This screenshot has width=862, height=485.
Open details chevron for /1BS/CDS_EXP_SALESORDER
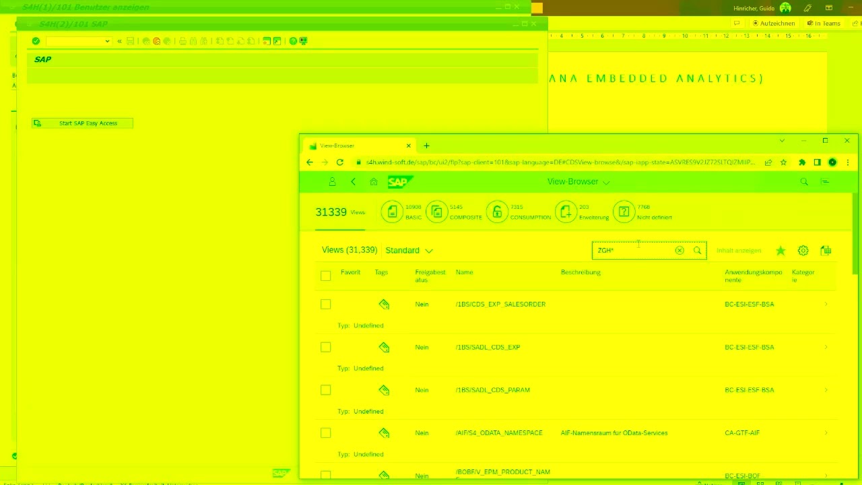pos(826,304)
